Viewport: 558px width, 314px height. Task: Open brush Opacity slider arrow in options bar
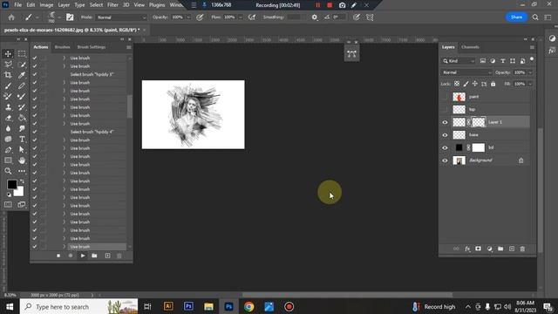click(x=188, y=17)
